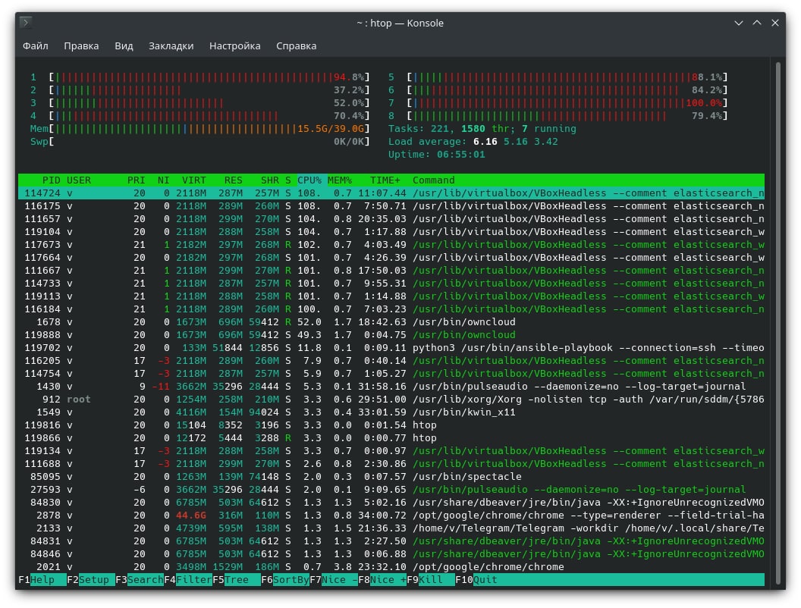
Task: Select the owncloud thread PID 119888
Action: tap(391, 335)
